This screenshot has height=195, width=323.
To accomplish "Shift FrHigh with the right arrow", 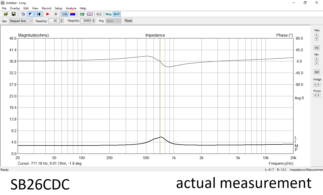I will 319,85.
